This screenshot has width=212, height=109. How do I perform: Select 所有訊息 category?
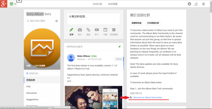click(x=42, y=80)
